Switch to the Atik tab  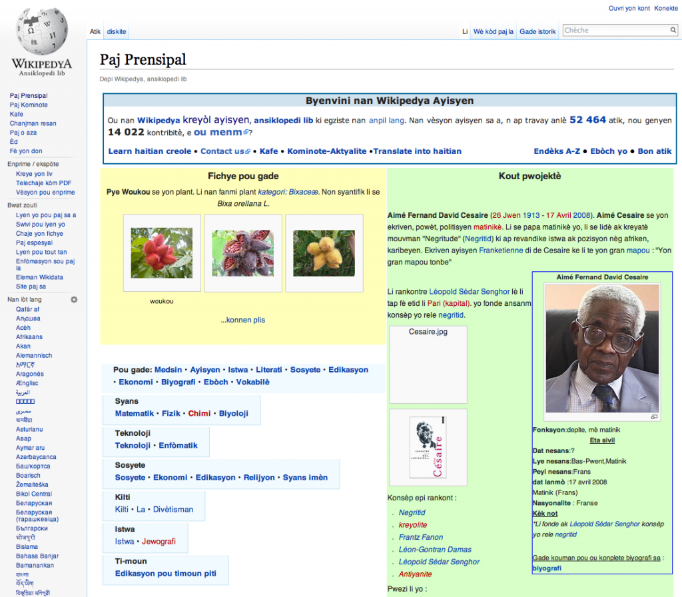(95, 32)
